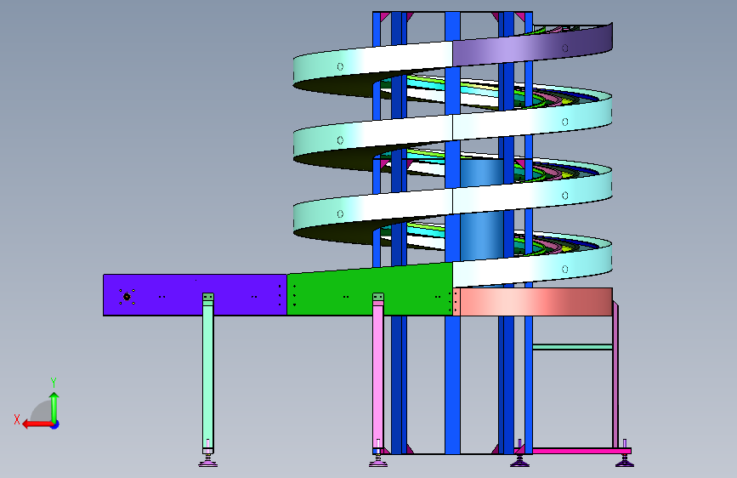
Task: Click the blue Z axis dot on triad
Action: [x=55, y=424]
